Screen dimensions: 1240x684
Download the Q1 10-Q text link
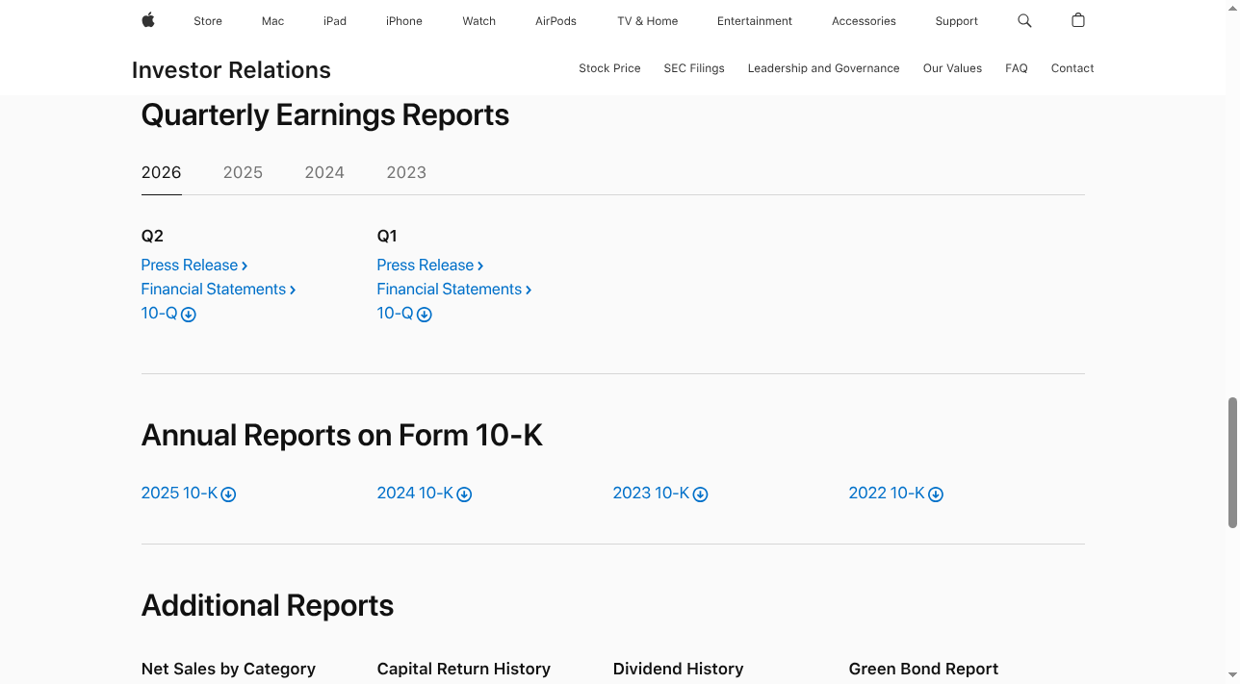396,314
